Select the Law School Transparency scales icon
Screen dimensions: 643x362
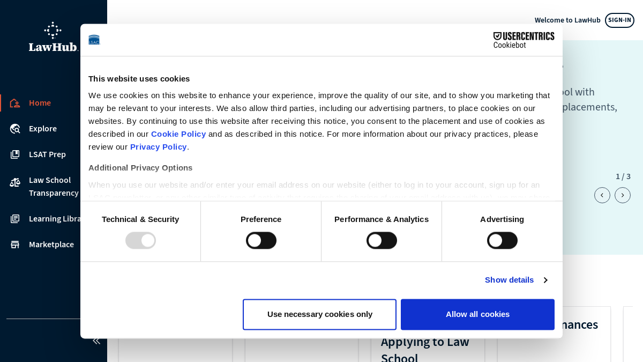click(x=15, y=182)
